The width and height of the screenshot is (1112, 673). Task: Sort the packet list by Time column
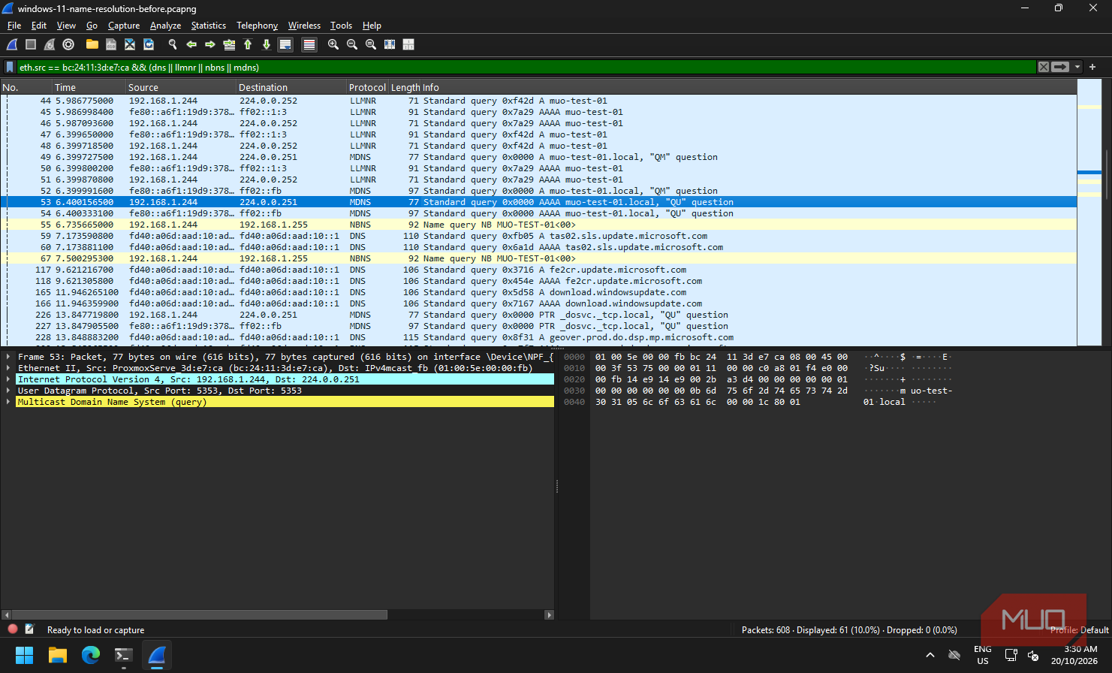pyautogui.click(x=89, y=88)
